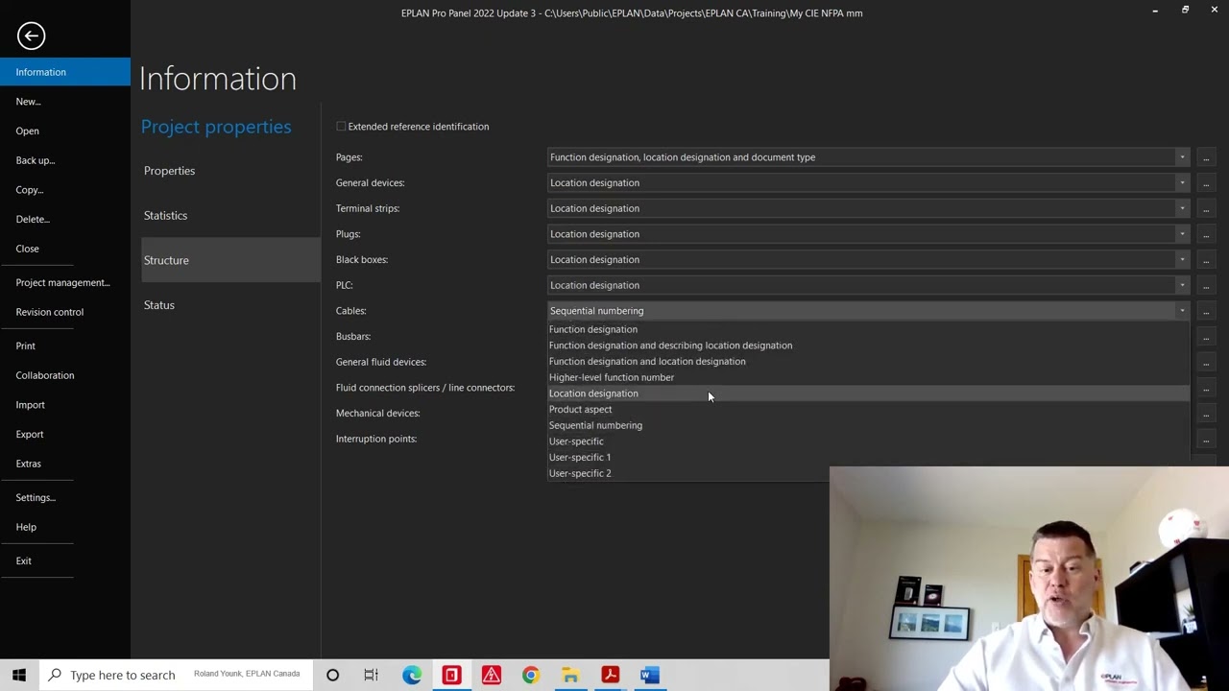Select Function designation option in list
The width and height of the screenshot is (1229, 691).
point(868,329)
